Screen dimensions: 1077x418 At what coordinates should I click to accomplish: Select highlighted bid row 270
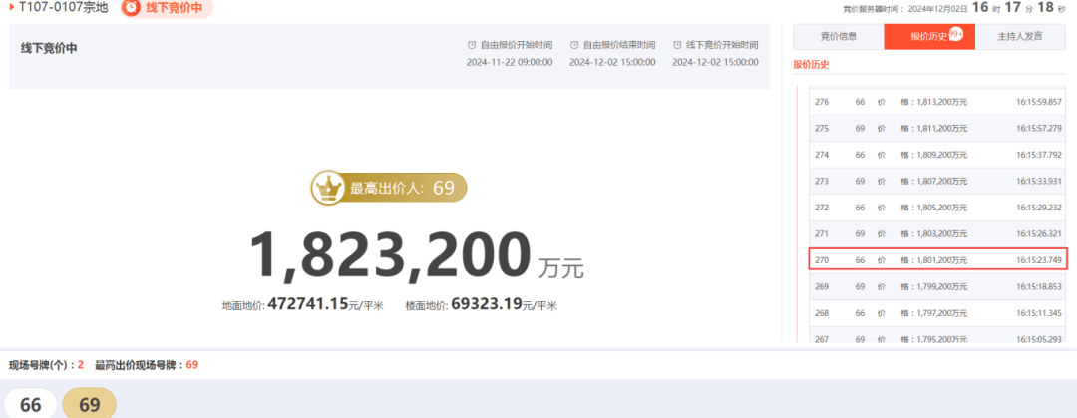coord(936,259)
